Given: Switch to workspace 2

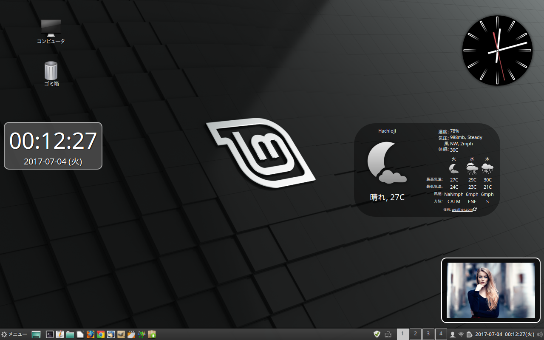Looking at the screenshot, I should pyautogui.click(x=416, y=334).
